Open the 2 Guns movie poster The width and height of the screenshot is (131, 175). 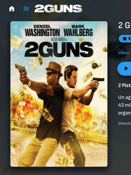[x=59, y=94]
